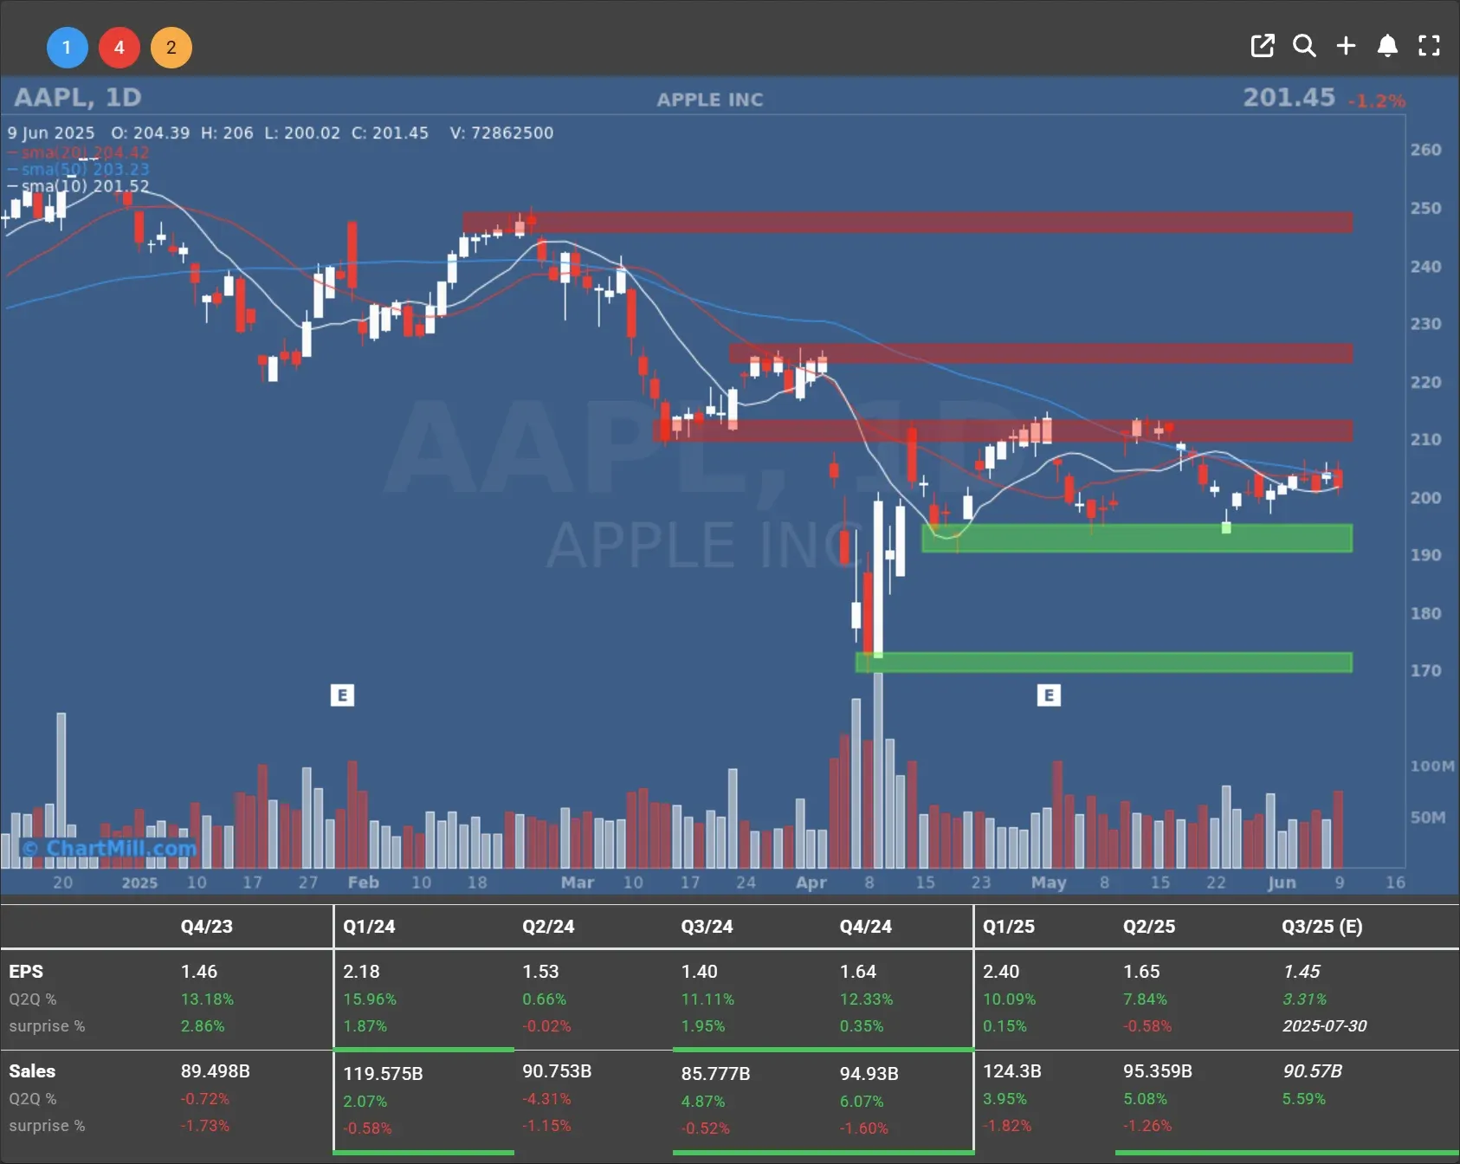This screenshot has height=1164, width=1460.
Task: Click the Q3/25 (E) column header
Action: click(x=1322, y=926)
